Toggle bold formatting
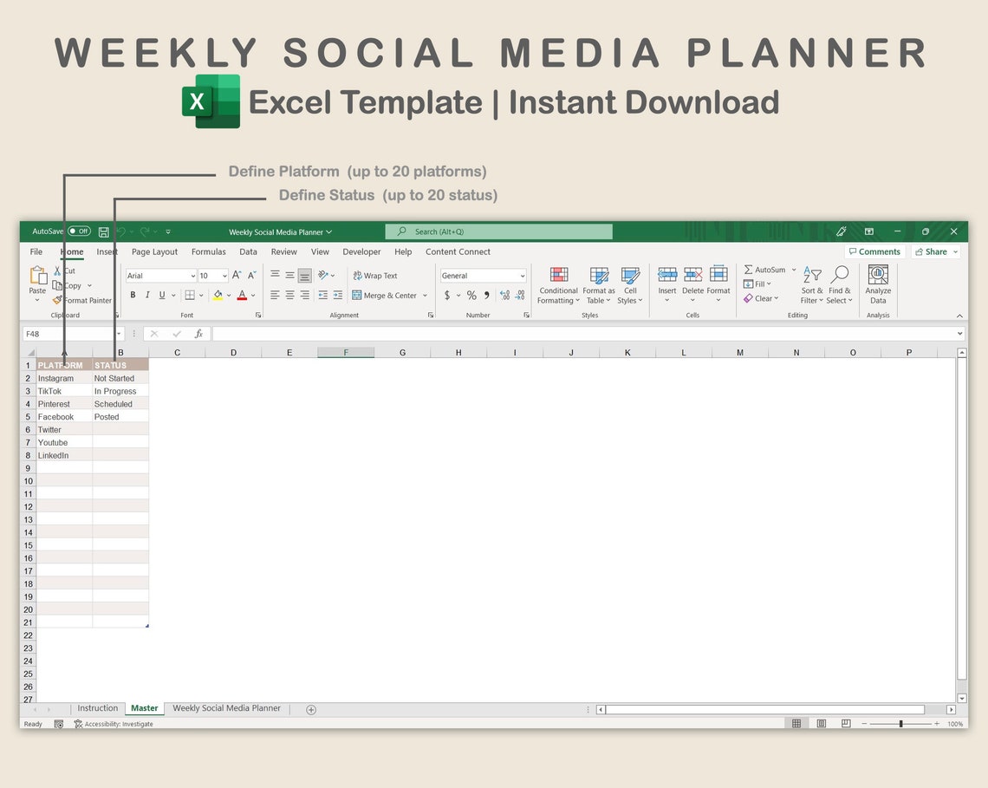This screenshot has height=788, width=988. point(133,295)
